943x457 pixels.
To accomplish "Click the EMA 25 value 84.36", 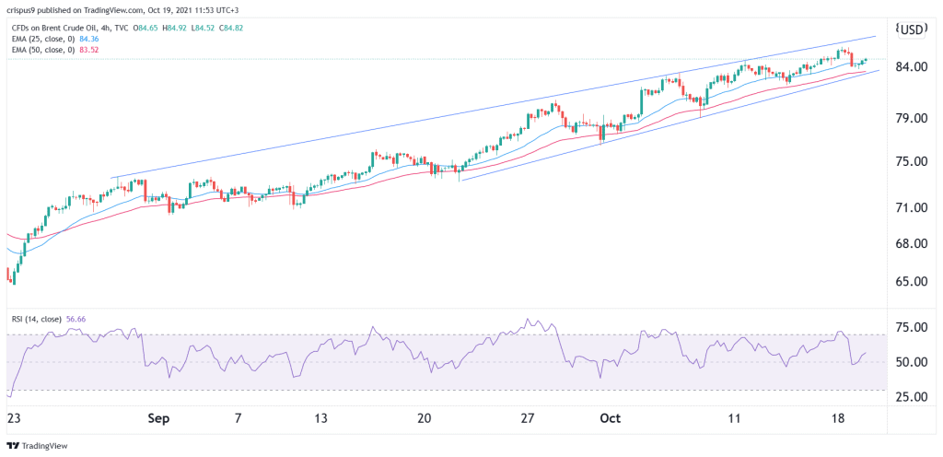I will click(x=87, y=39).
